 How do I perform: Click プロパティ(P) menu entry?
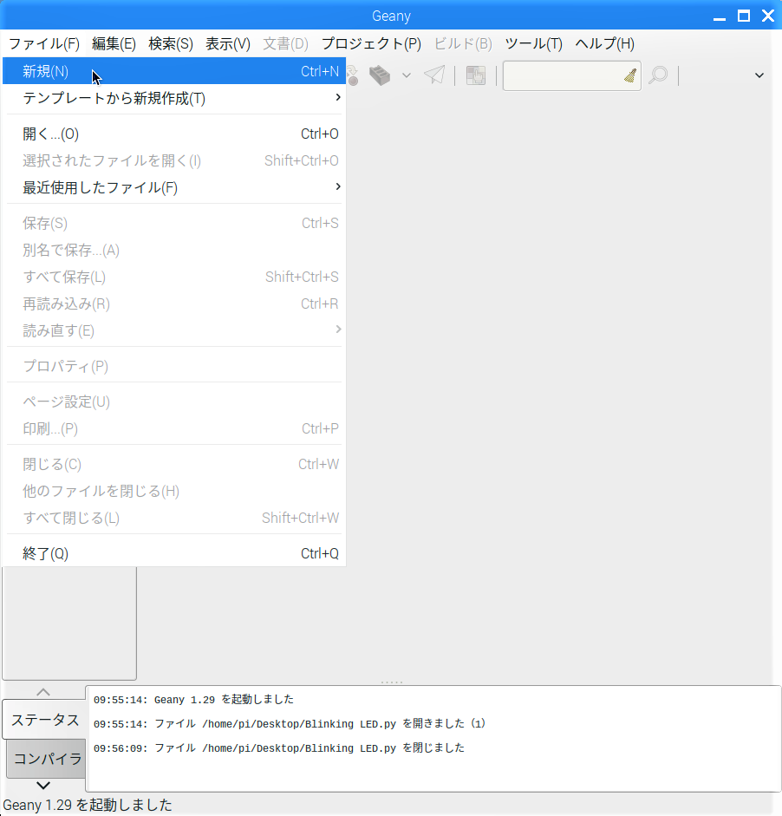[x=174, y=366]
